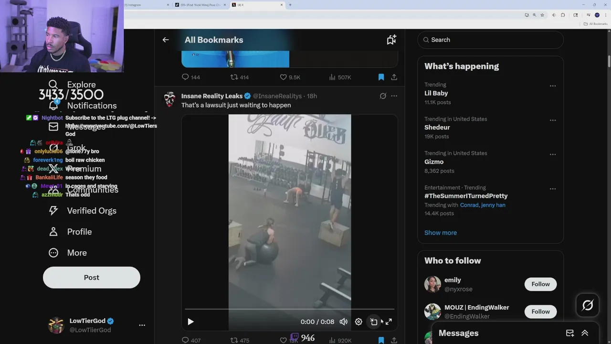Image resolution: width=611 pixels, height=344 pixels.
Task: Share the post with 920K views
Action: 394,340
